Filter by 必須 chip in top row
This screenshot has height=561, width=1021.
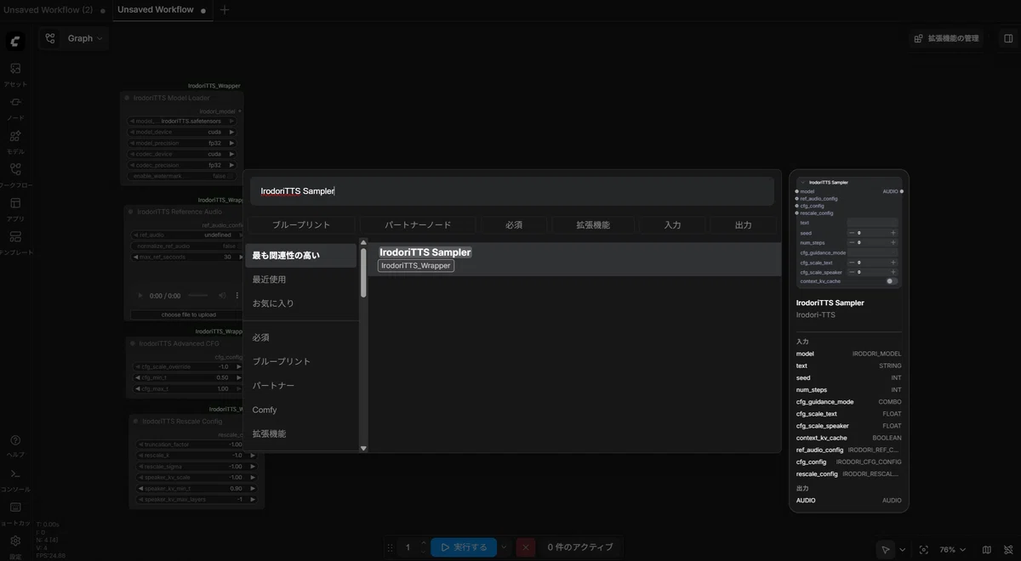click(x=513, y=225)
